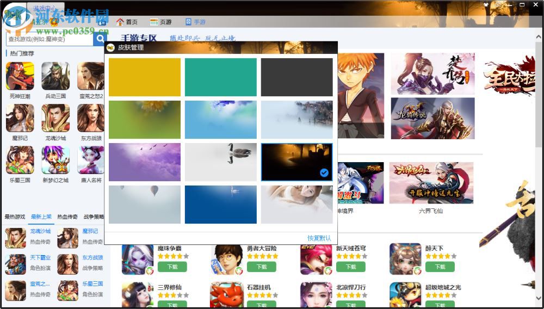This screenshot has height=309, width=544.
Task: Click the 请登录 login text
Action: 39,22
